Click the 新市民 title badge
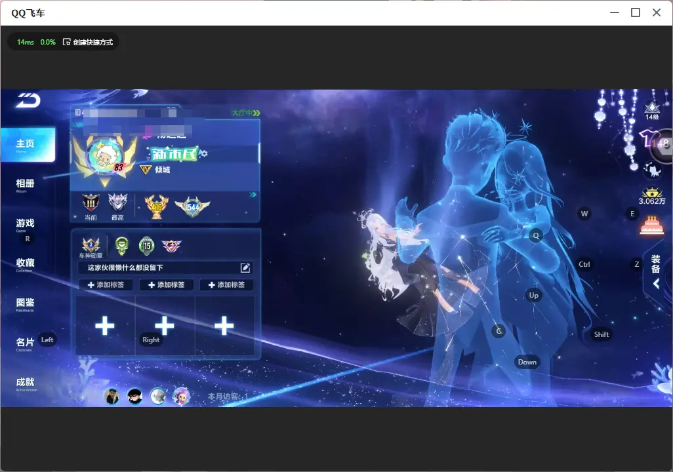The image size is (673, 472). pos(173,153)
